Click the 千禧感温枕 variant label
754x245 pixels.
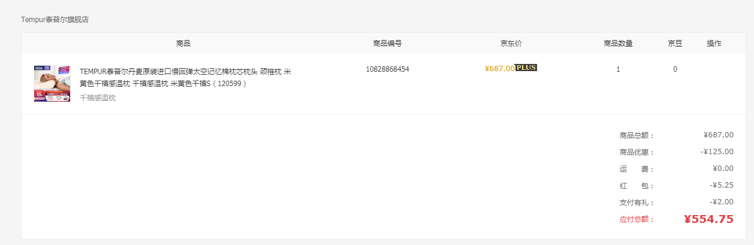(98, 98)
